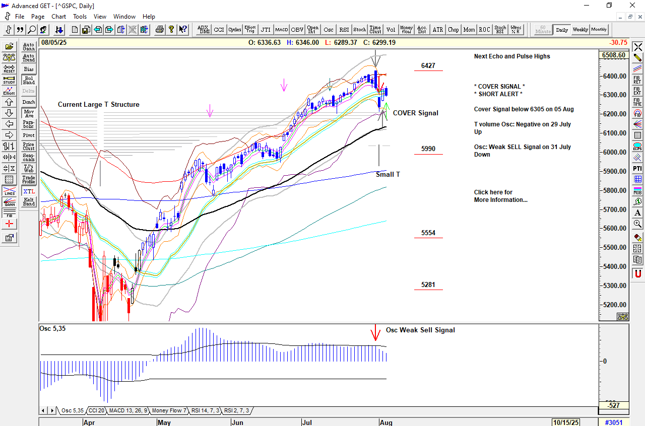Screen dimensions: 645x426
Task: Click the 10/15/25 date field at bottom
Action: (566, 422)
